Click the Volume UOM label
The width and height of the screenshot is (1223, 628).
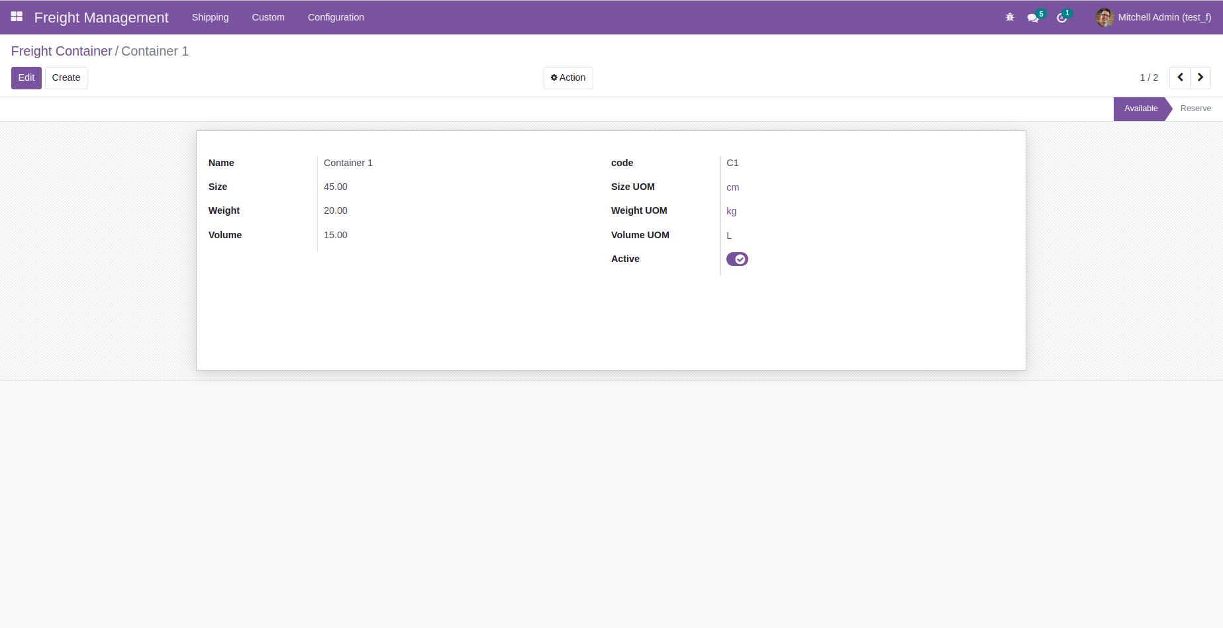coord(640,235)
